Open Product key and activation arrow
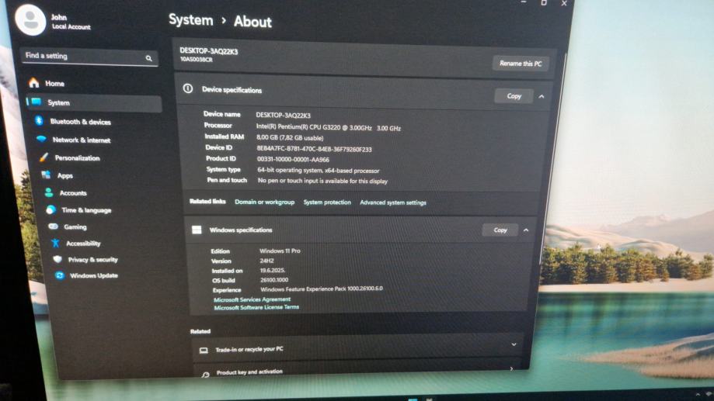 click(511, 368)
